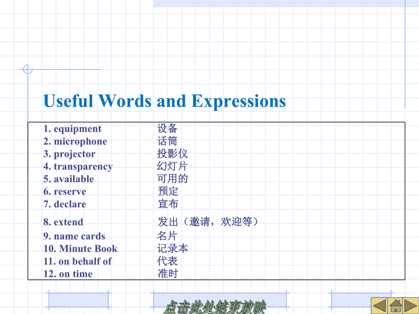The image size is (419, 314).
Task: Pick the entry '7. declare'
Action: click(65, 204)
